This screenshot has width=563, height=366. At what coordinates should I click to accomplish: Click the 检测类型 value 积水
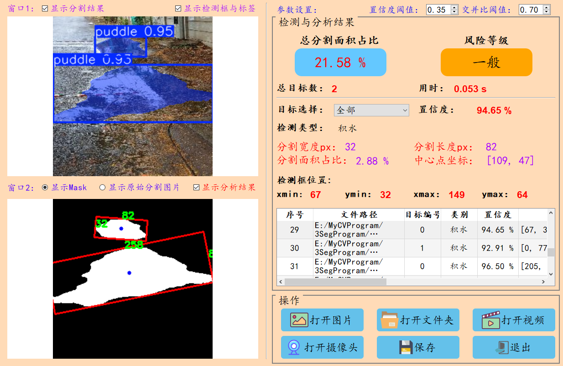347,129
